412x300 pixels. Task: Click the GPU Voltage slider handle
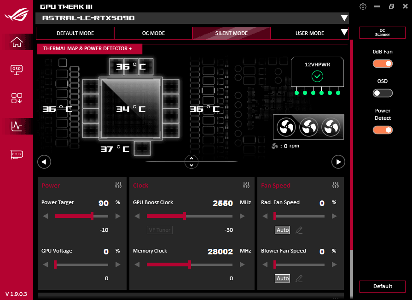(x=55, y=265)
